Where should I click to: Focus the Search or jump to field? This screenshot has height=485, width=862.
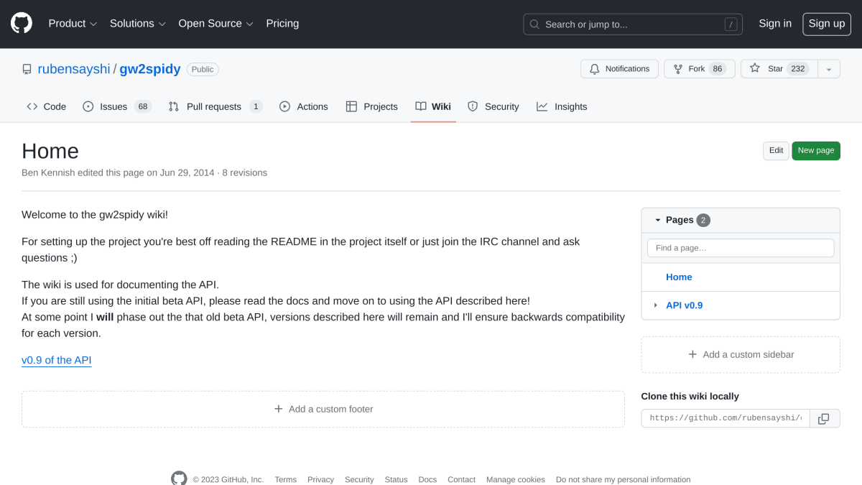(x=633, y=24)
